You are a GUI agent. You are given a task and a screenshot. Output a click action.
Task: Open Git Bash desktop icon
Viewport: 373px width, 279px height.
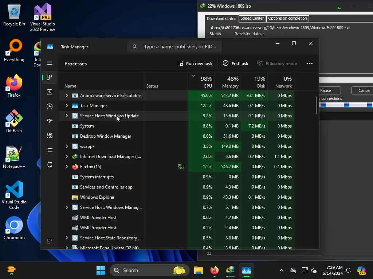point(14,121)
